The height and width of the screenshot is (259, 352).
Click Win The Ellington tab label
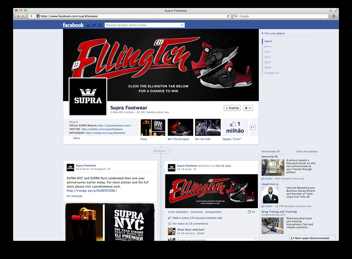(178, 139)
